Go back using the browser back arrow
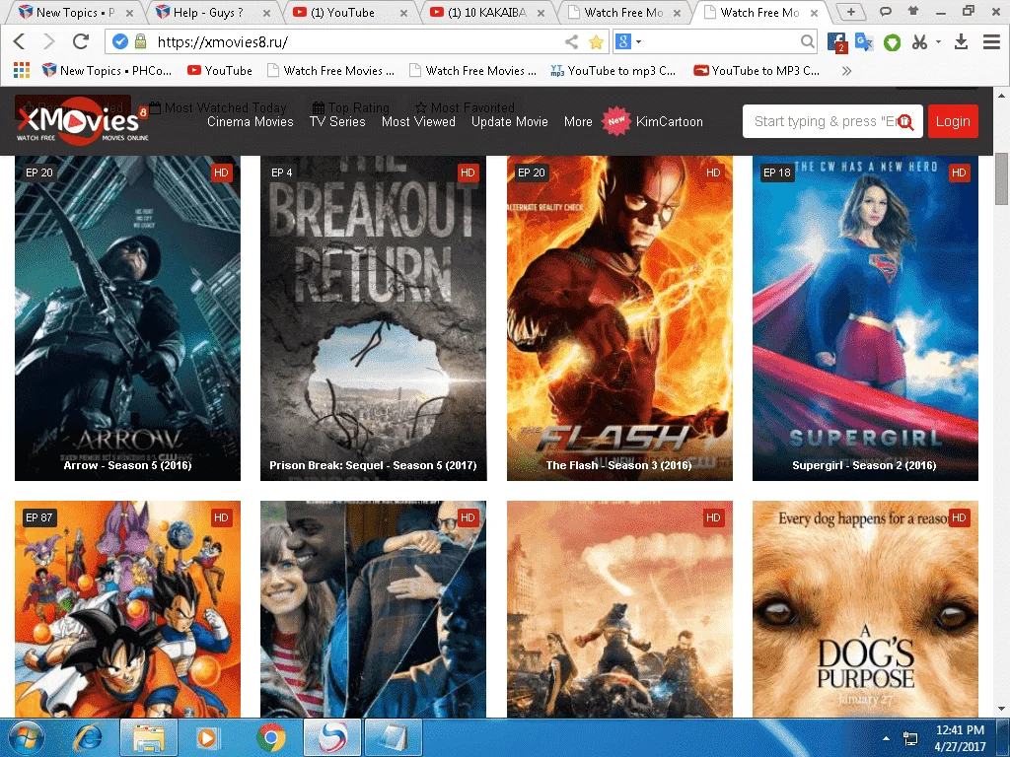1010x757 pixels. [20, 41]
